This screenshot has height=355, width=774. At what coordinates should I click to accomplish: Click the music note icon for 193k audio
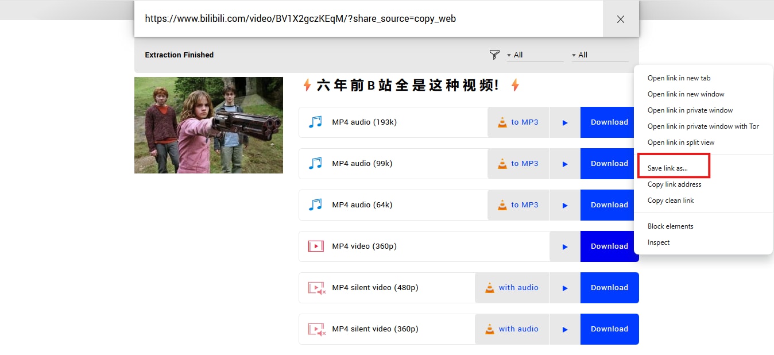point(315,122)
